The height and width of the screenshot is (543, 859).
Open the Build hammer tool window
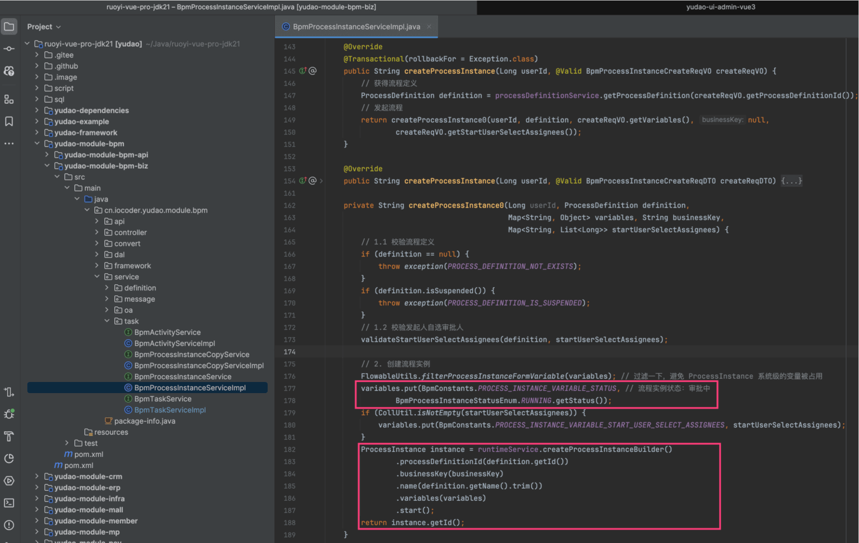9,436
